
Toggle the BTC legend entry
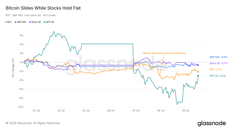point(8,22)
